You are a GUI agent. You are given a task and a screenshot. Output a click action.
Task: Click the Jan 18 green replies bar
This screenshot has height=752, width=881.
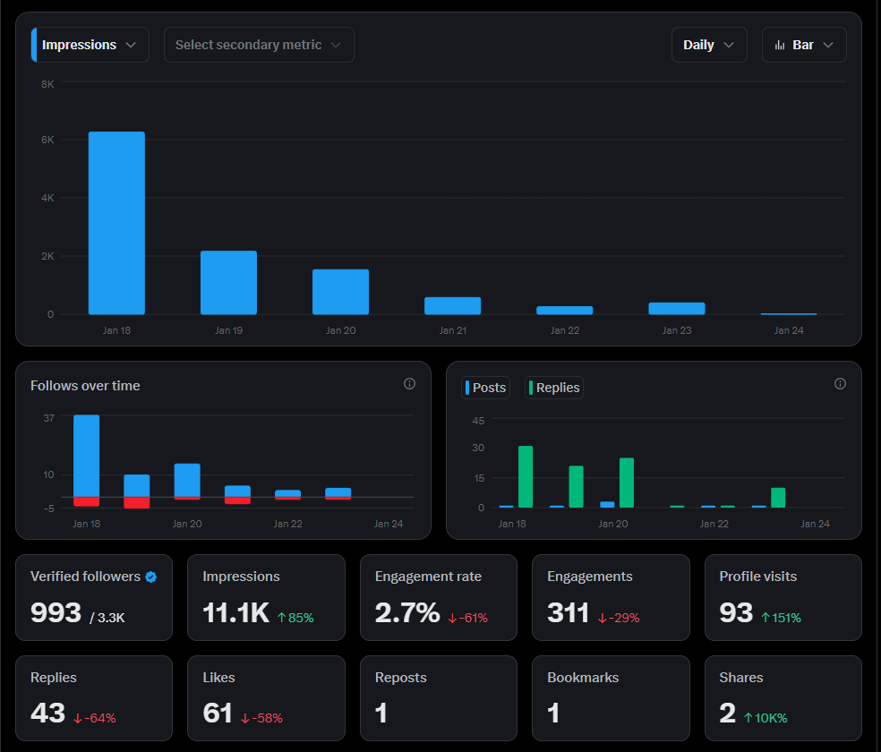526,477
